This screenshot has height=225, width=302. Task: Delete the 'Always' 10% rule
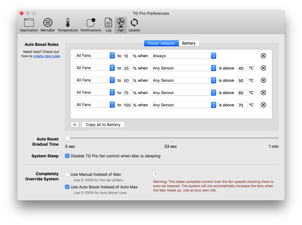point(263,56)
